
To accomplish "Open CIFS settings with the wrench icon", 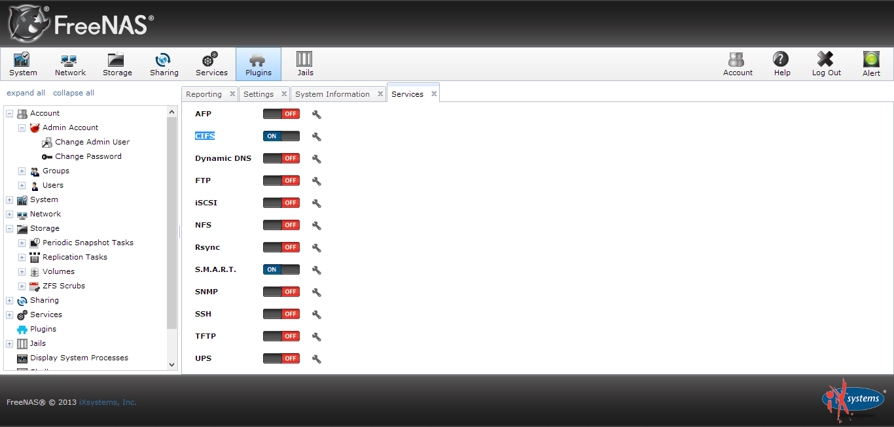I will 315,136.
